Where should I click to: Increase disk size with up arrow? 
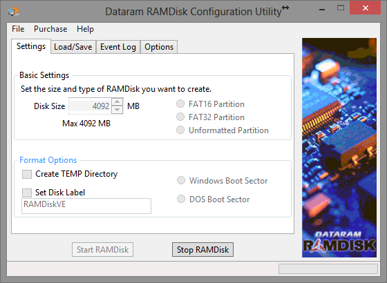[117, 102]
